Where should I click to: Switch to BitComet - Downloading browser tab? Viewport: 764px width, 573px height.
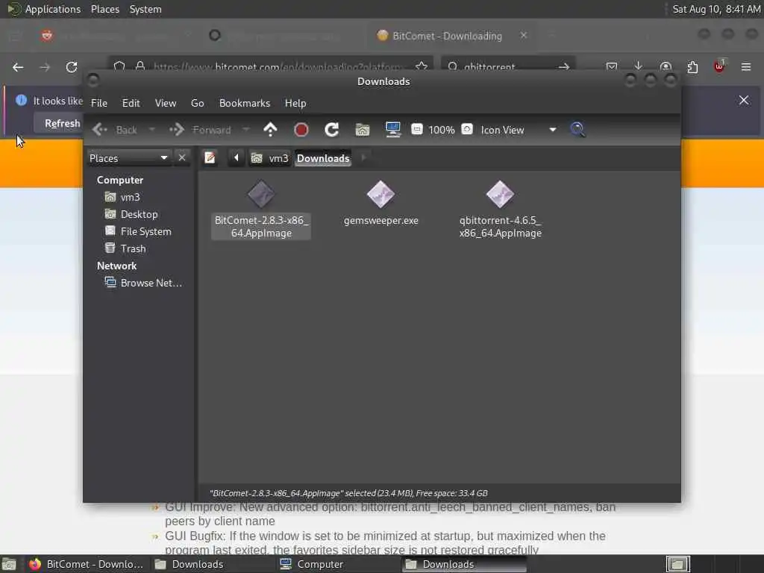[x=446, y=36]
